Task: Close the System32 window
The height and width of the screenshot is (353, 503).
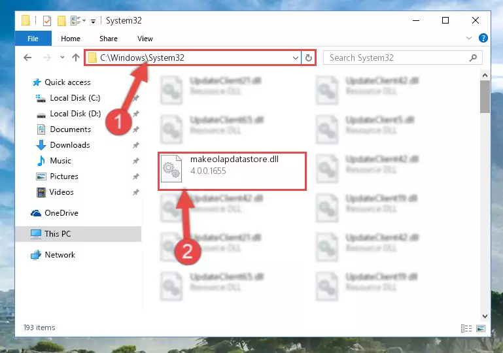Action: [476, 20]
